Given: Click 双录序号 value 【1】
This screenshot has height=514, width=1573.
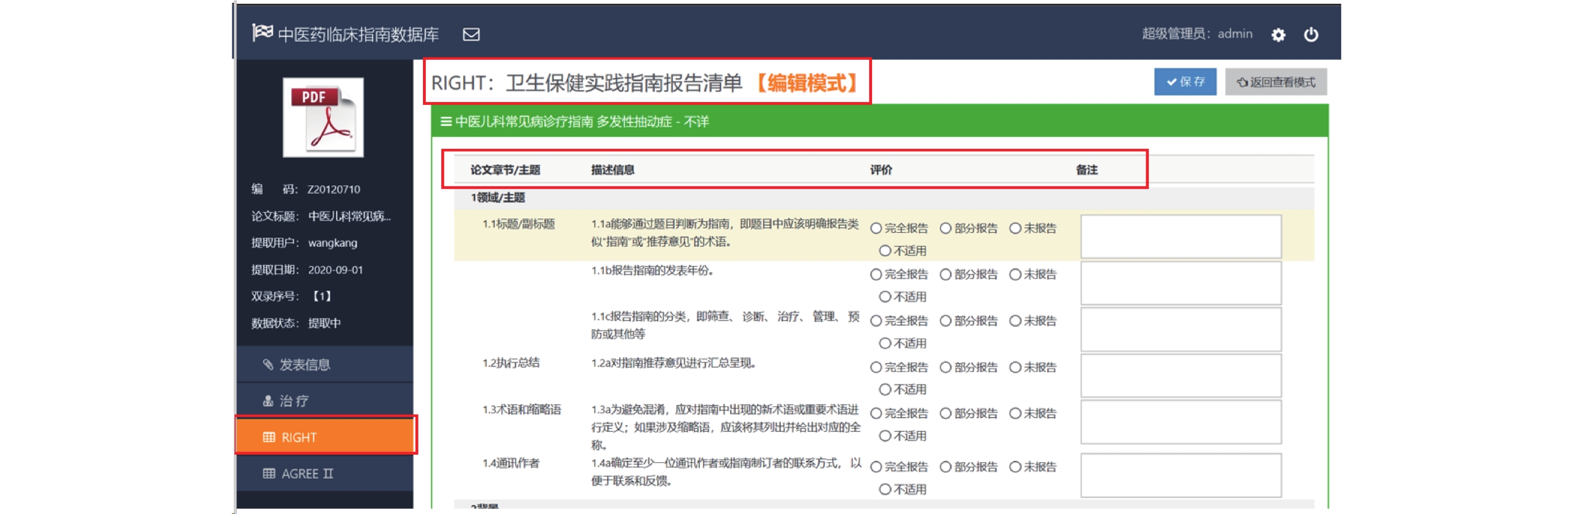Looking at the screenshot, I should [x=322, y=296].
